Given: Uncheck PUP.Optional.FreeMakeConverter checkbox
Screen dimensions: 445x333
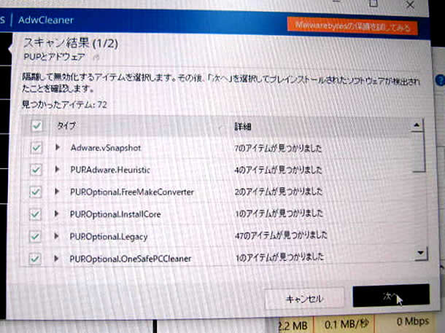Looking at the screenshot, I should coord(36,192).
